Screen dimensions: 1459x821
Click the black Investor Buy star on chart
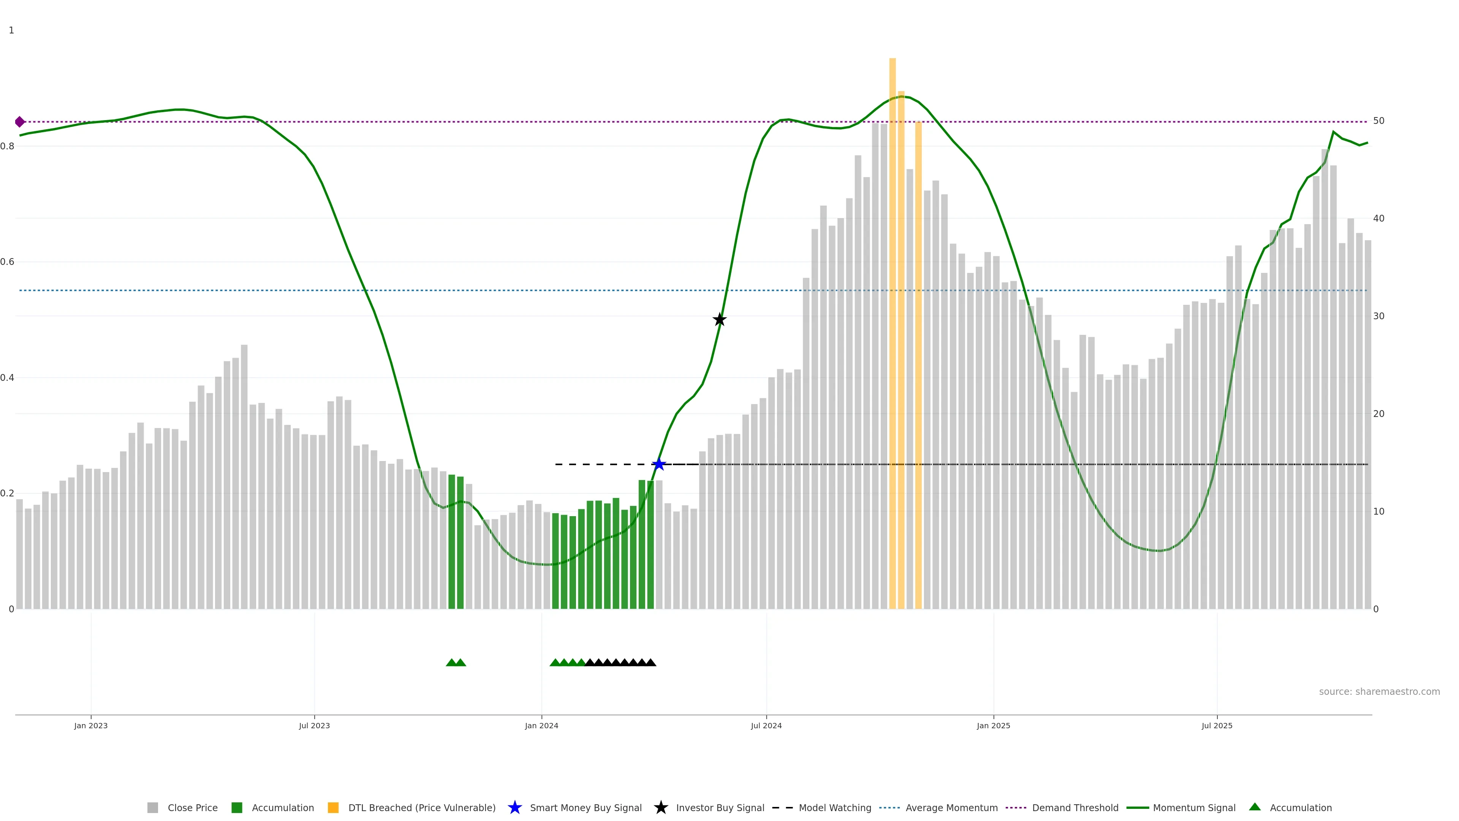tap(719, 320)
